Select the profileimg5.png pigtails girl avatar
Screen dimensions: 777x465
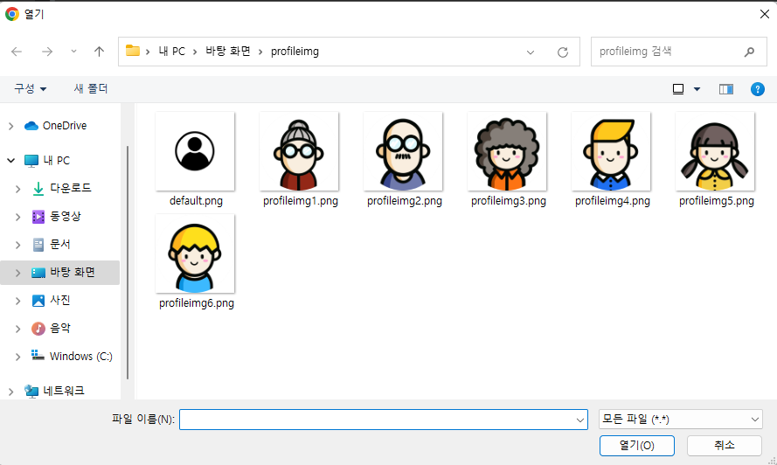coord(715,151)
